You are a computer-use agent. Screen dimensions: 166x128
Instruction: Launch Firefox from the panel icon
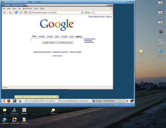tap(9, 101)
